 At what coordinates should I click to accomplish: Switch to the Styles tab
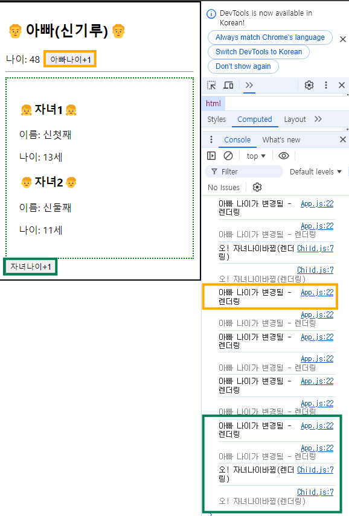point(217,119)
